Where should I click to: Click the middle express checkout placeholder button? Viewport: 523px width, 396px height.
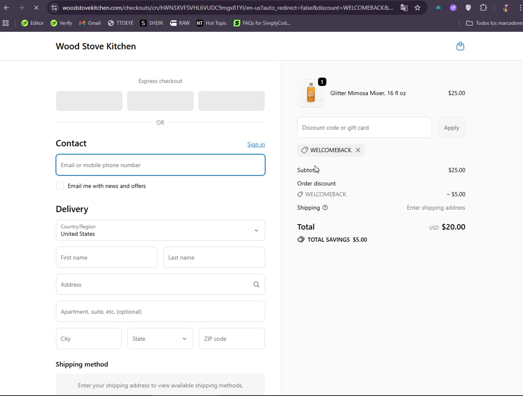(x=160, y=101)
